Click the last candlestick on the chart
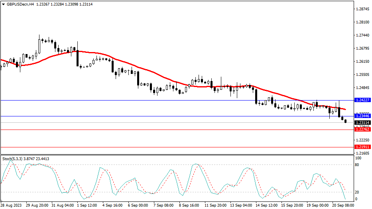This screenshot has width=372, height=209. [345, 121]
